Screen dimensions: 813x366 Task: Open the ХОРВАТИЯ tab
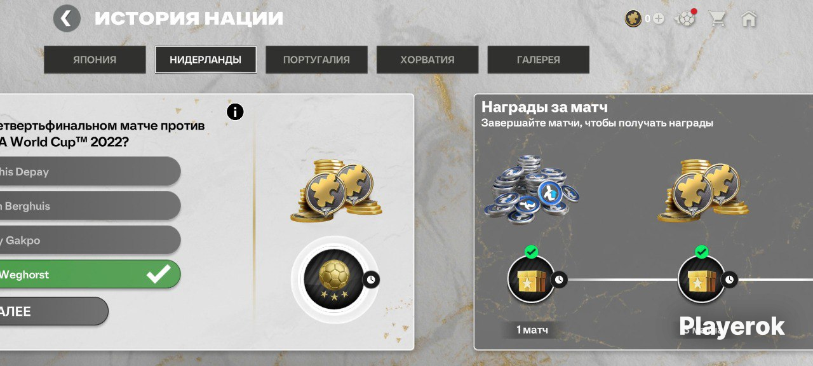pos(427,60)
